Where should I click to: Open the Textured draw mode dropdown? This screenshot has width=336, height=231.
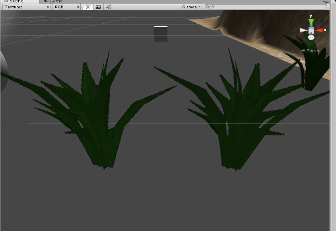click(27, 7)
